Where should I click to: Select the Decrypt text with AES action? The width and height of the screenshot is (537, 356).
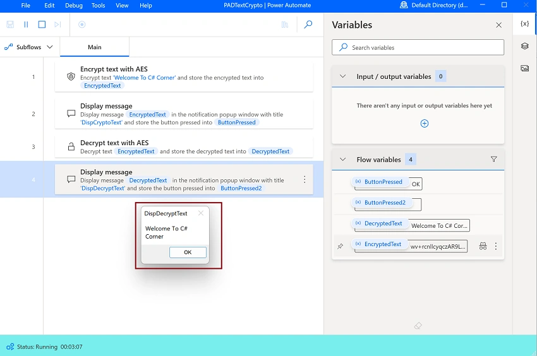point(184,146)
